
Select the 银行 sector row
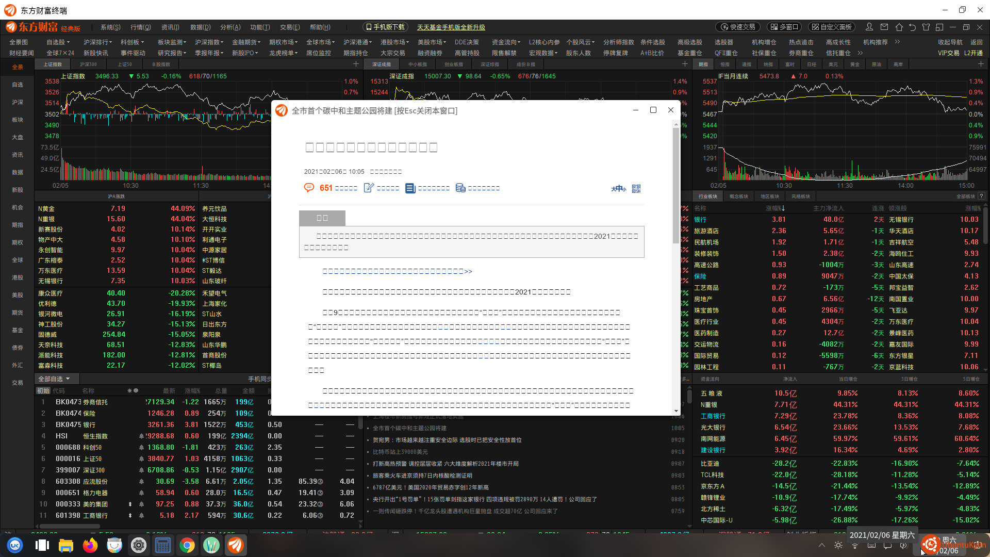coord(838,220)
